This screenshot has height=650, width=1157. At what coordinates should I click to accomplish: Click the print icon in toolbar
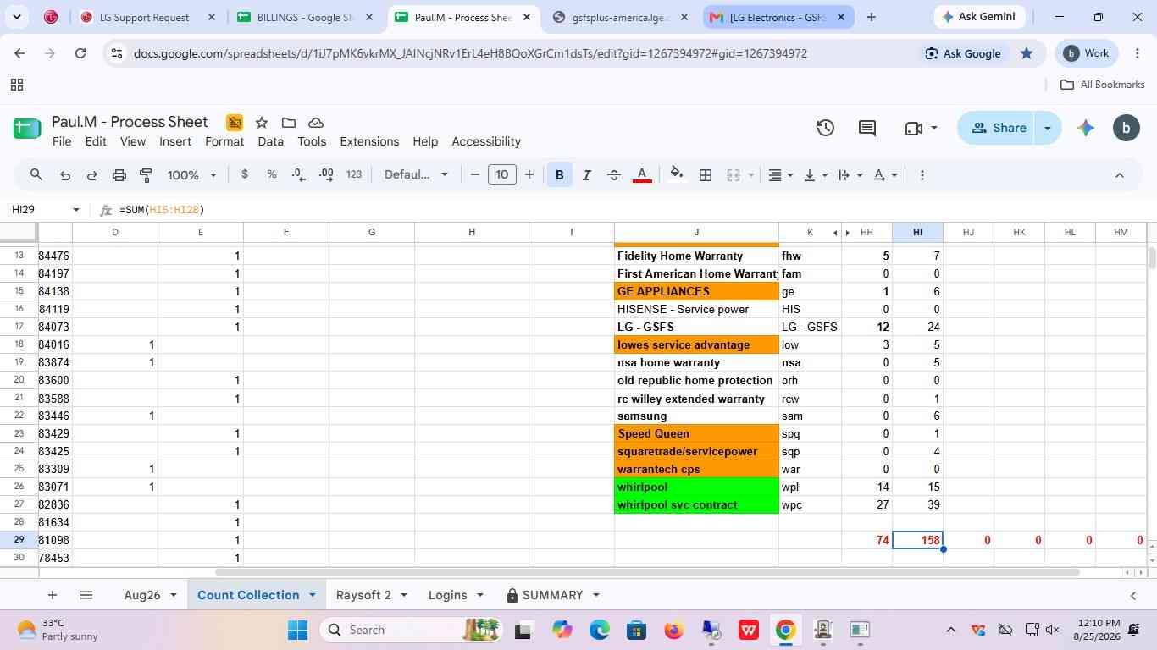point(119,175)
